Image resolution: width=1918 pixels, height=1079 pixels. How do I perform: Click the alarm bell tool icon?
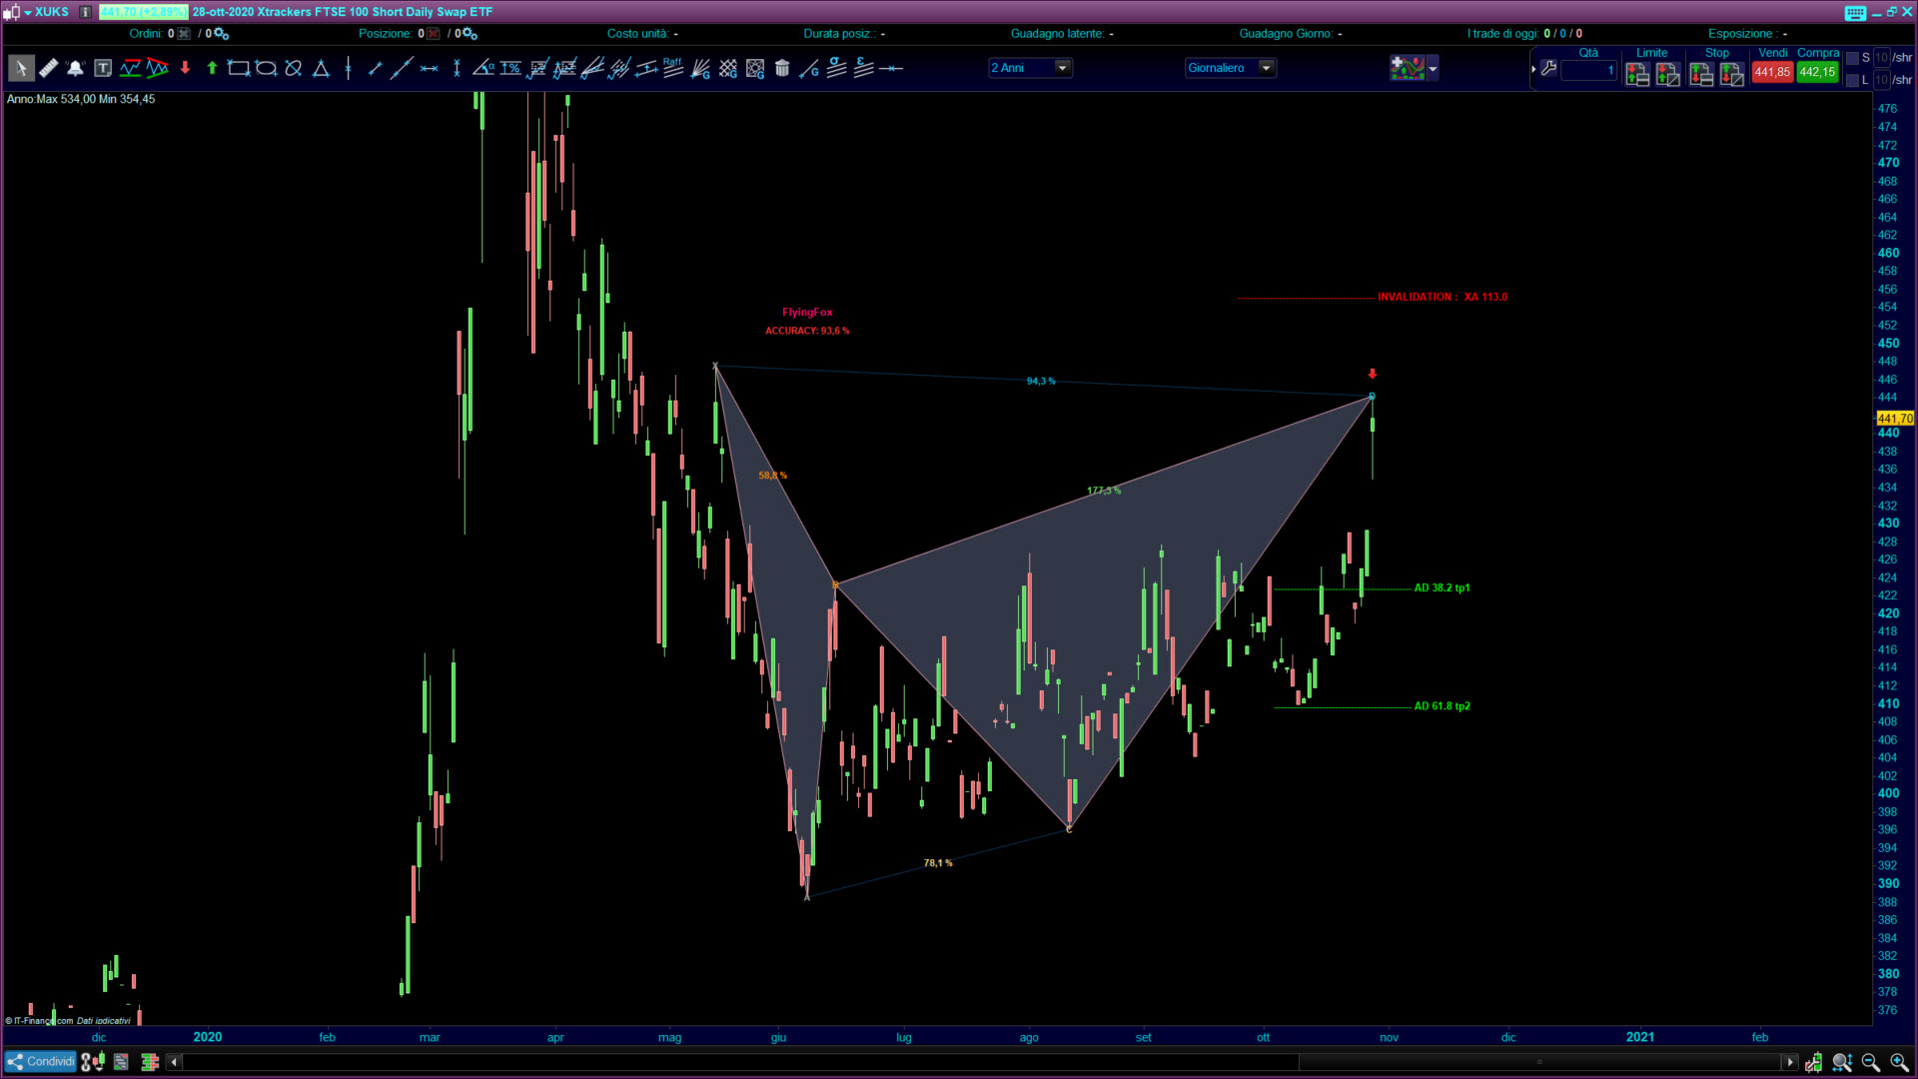75,69
